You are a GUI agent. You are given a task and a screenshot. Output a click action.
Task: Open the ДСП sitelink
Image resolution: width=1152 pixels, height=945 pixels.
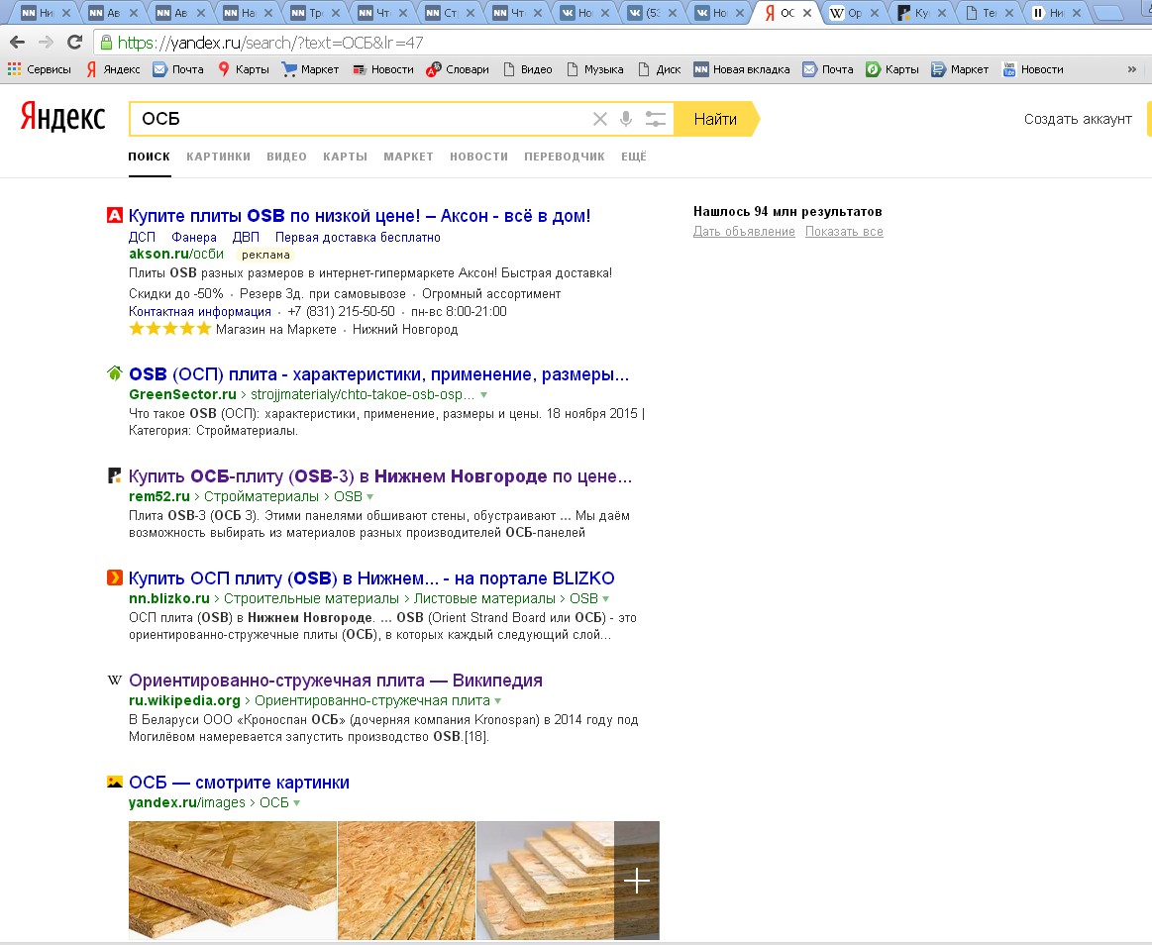click(x=142, y=237)
